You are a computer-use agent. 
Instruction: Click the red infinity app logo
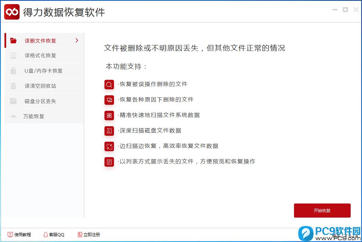click(12, 12)
